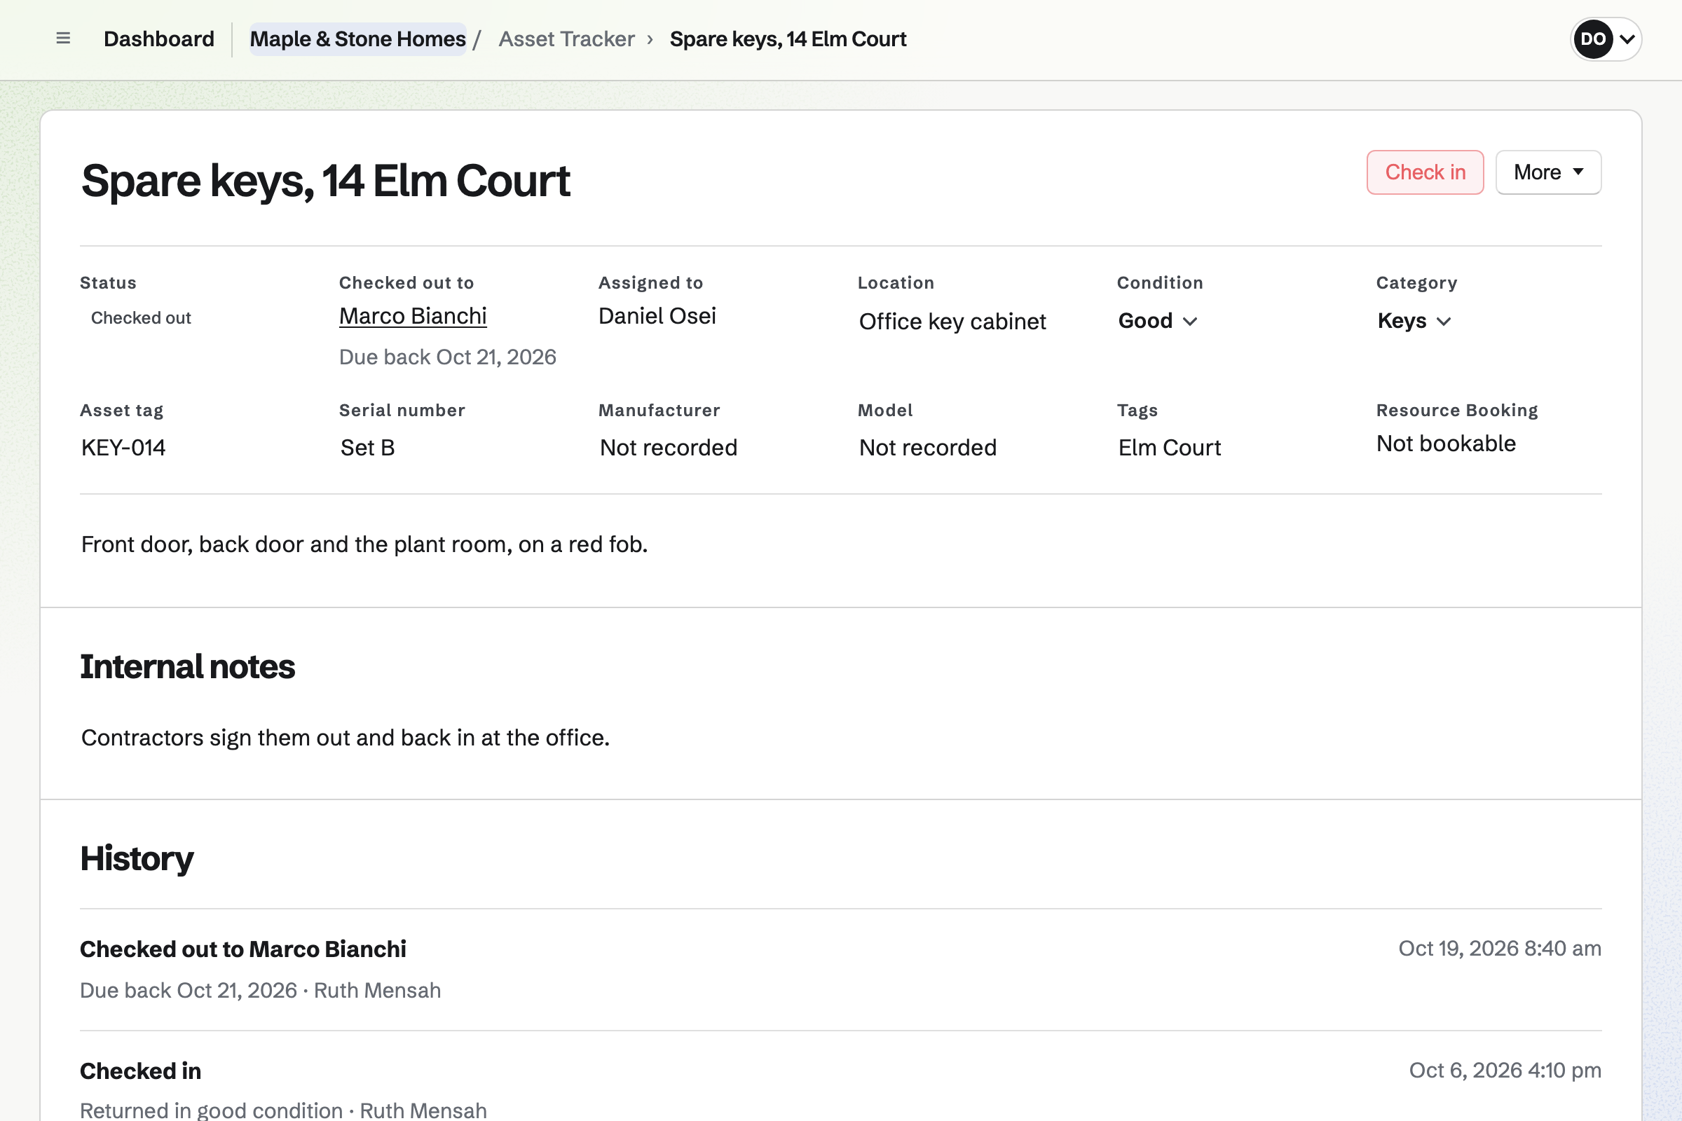The height and width of the screenshot is (1121, 1682).
Task: Expand the Condition Good dropdown
Action: click(x=1157, y=321)
